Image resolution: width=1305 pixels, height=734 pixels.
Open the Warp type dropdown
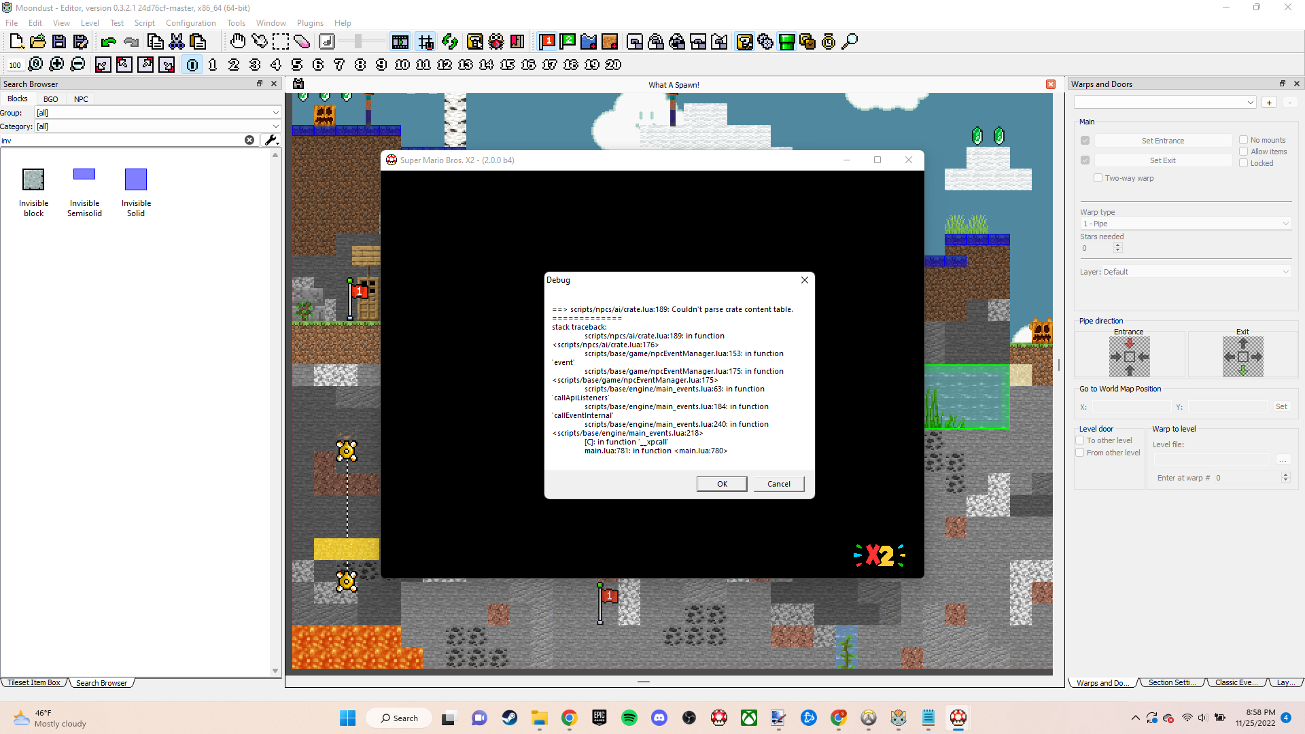[x=1186, y=224]
